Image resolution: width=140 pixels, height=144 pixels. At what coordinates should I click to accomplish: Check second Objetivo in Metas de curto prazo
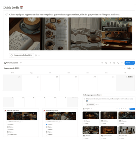[8, 127]
